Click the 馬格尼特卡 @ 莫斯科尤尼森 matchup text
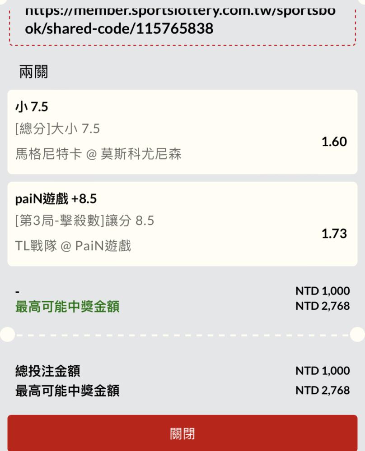This screenshot has height=451, width=365. point(98,154)
